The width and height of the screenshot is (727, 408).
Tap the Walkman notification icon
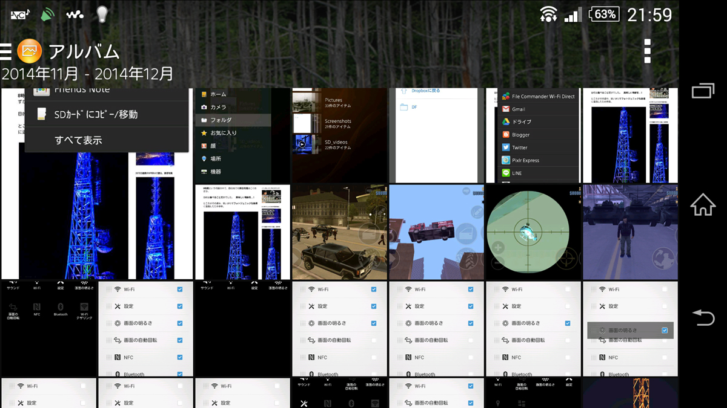pyautogui.click(x=75, y=15)
